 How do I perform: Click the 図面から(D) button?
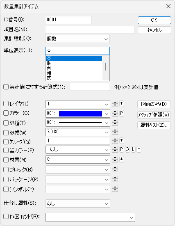154,104
